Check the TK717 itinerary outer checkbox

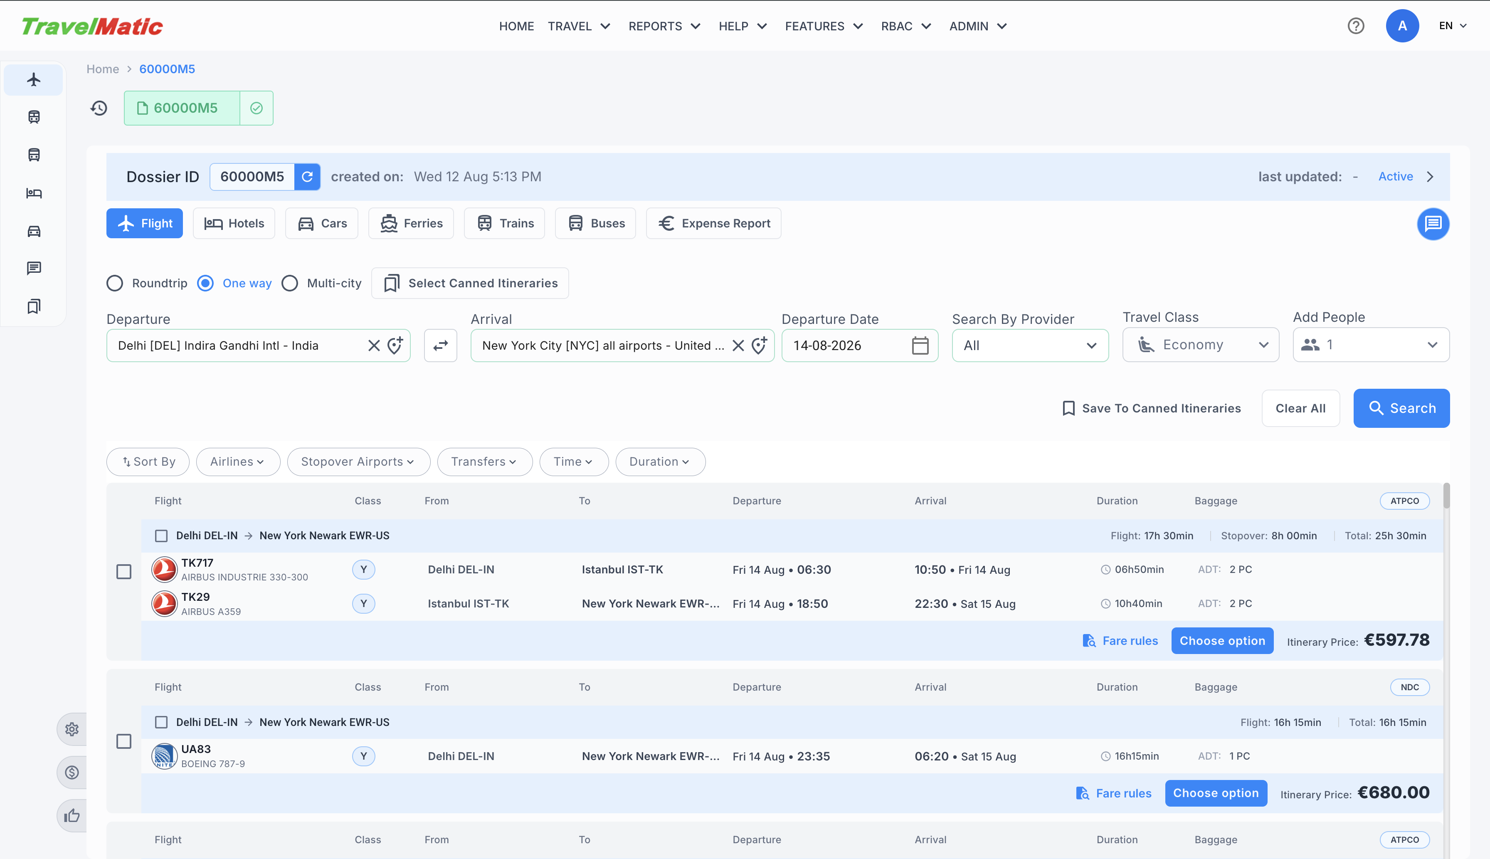pyautogui.click(x=124, y=572)
